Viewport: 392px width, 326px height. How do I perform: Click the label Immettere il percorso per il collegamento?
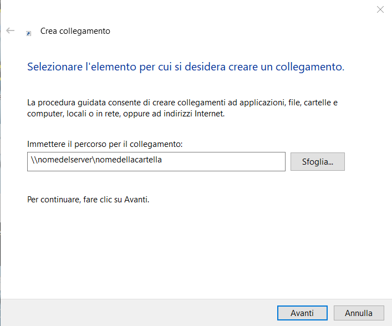[105, 144]
